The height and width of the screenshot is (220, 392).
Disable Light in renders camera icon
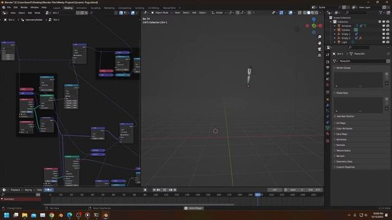[388, 42]
